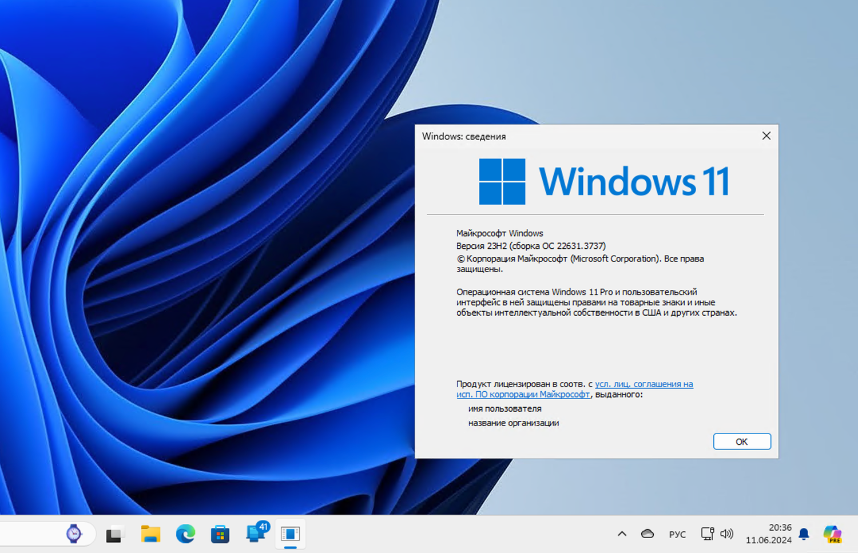Open Task View
The image size is (858, 553).
click(x=114, y=534)
